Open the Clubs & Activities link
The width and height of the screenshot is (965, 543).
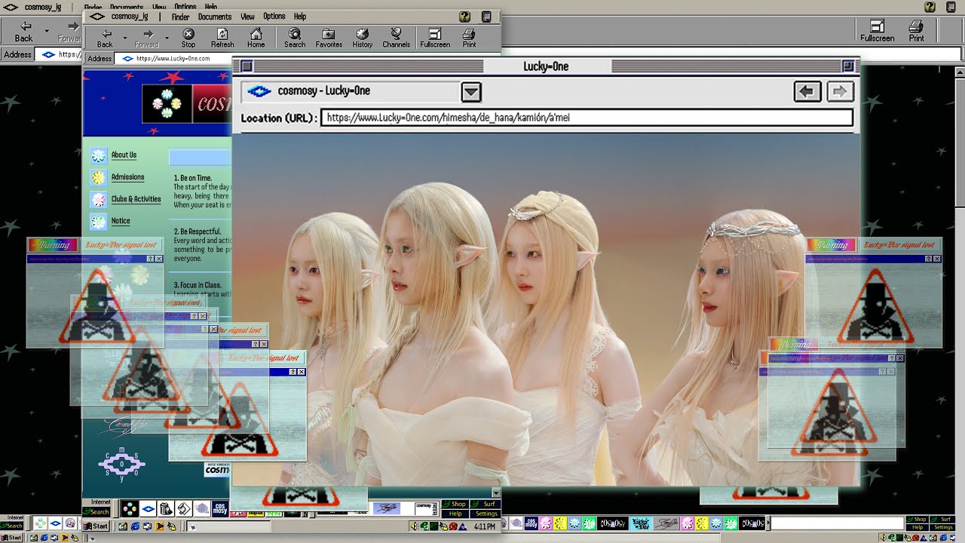[136, 199]
